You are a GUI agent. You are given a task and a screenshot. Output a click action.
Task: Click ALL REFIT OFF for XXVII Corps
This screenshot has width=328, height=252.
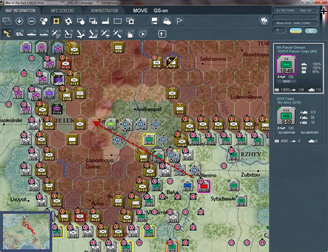pyautogui.click(x=310, y=133)
